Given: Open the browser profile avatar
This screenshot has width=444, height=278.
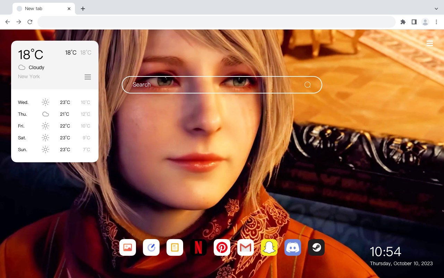Looking at the screenshot, I should point(425,22).
